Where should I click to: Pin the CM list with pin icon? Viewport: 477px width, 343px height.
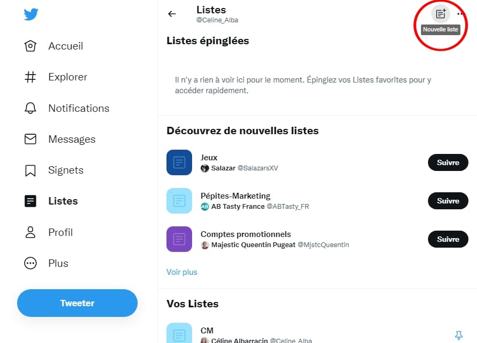458,334
